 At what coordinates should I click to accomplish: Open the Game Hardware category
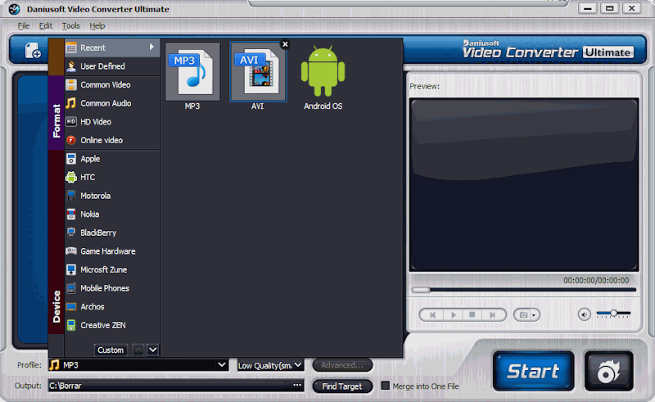[x=112, y=251]
